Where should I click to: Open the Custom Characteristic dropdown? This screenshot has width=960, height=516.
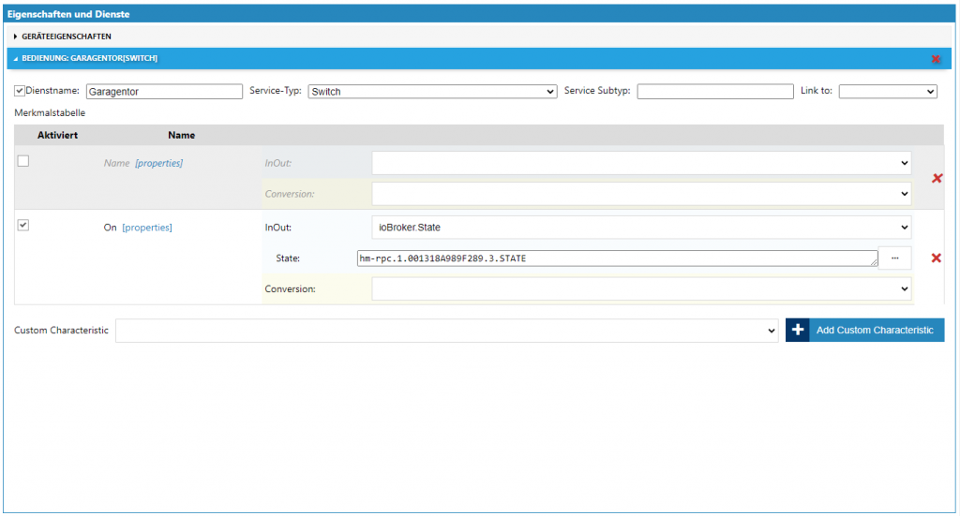[446, 331]
